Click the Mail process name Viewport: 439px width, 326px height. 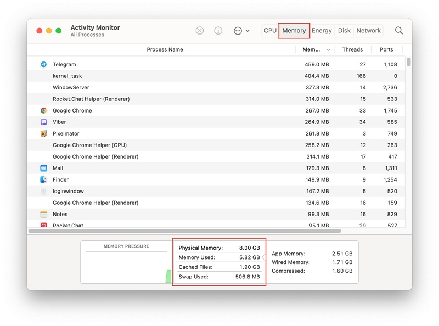coord(58,168)
